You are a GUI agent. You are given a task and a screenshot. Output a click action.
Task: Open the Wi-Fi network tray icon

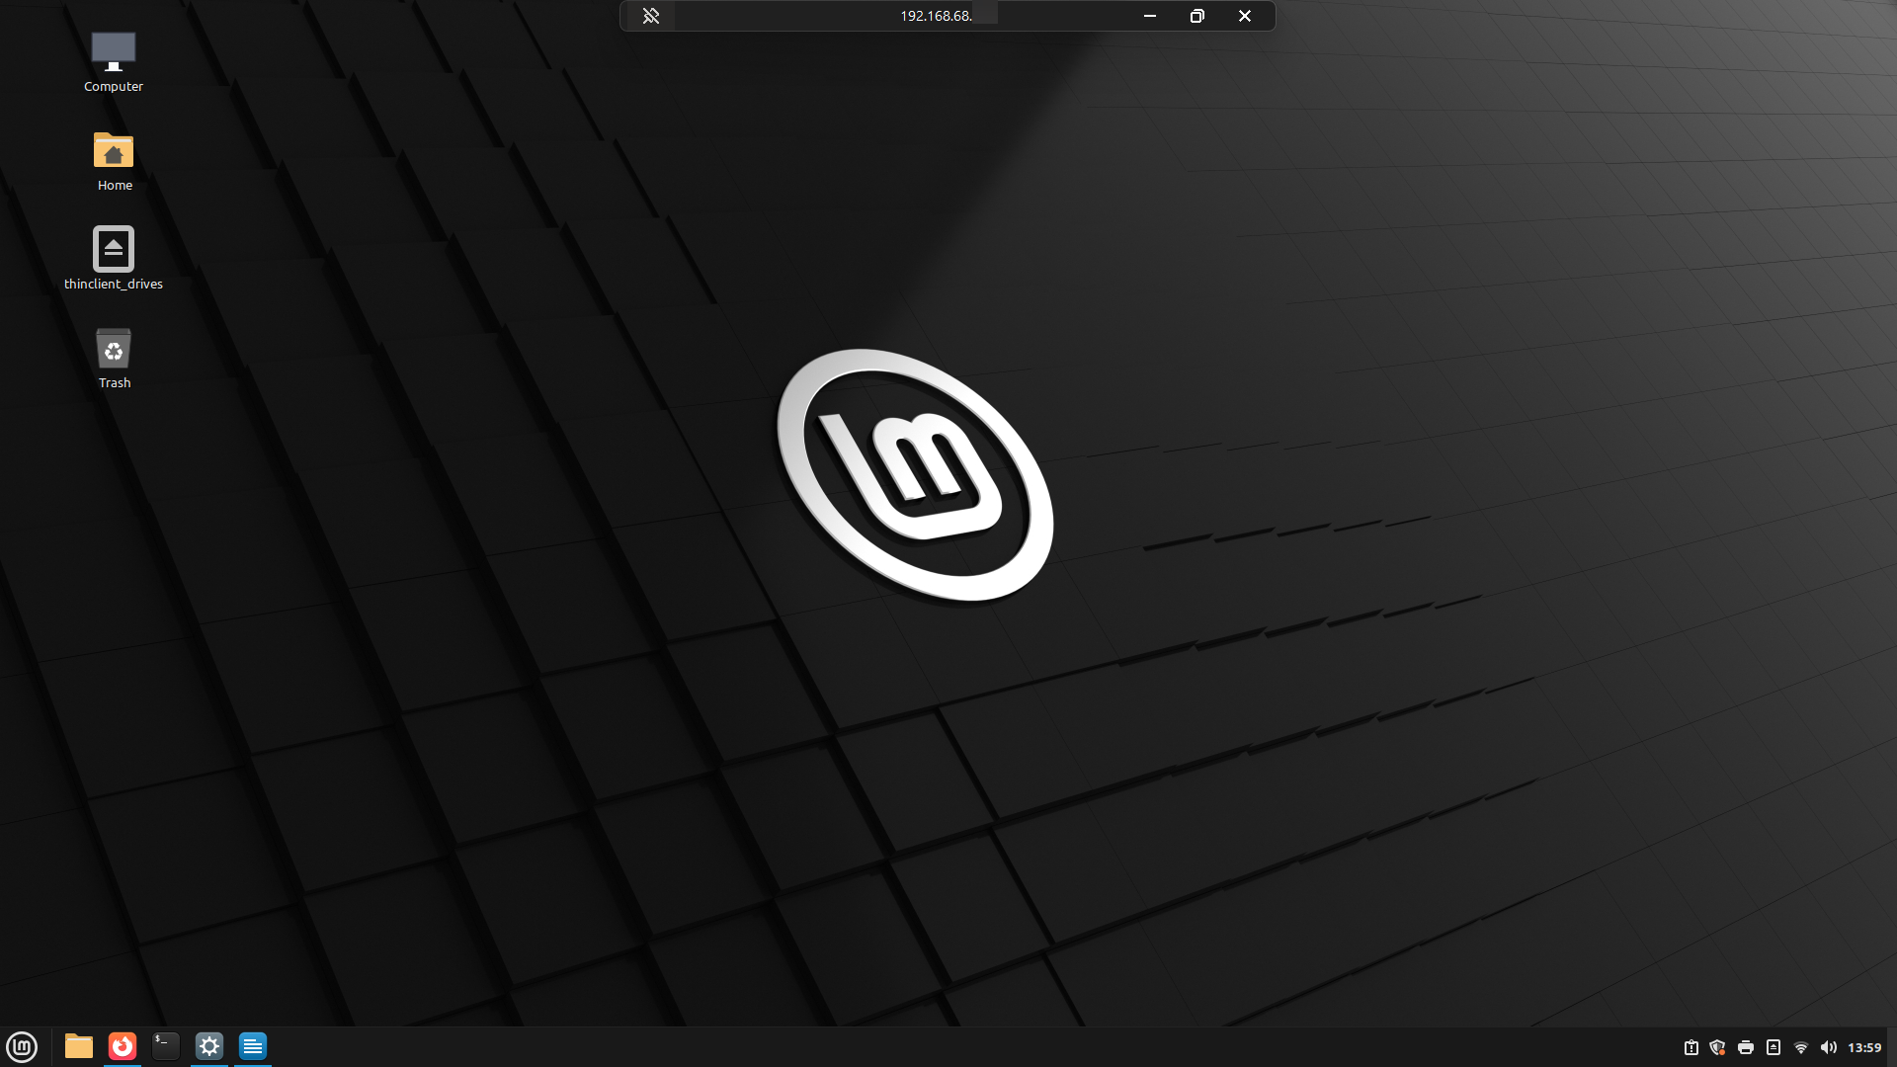(1800, 1047)
